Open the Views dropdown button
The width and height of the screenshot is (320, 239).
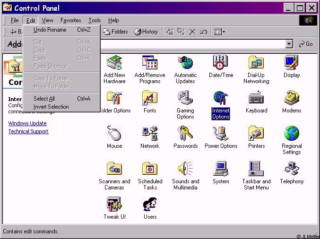(x=219, y=32)
